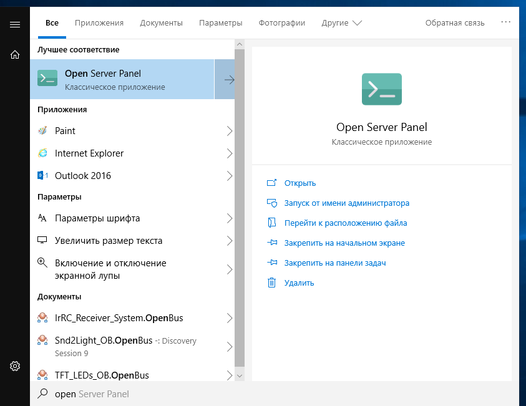Click the Snd2Light_OB.OpenBus file icon
The height and width of the screenshot is (406, 526).
[42, 340]
